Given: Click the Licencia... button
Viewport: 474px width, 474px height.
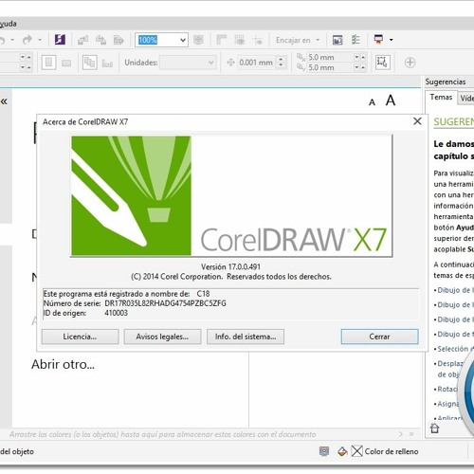Looking at the screenshot, I should pyautogui.click(x=80, y=337).
